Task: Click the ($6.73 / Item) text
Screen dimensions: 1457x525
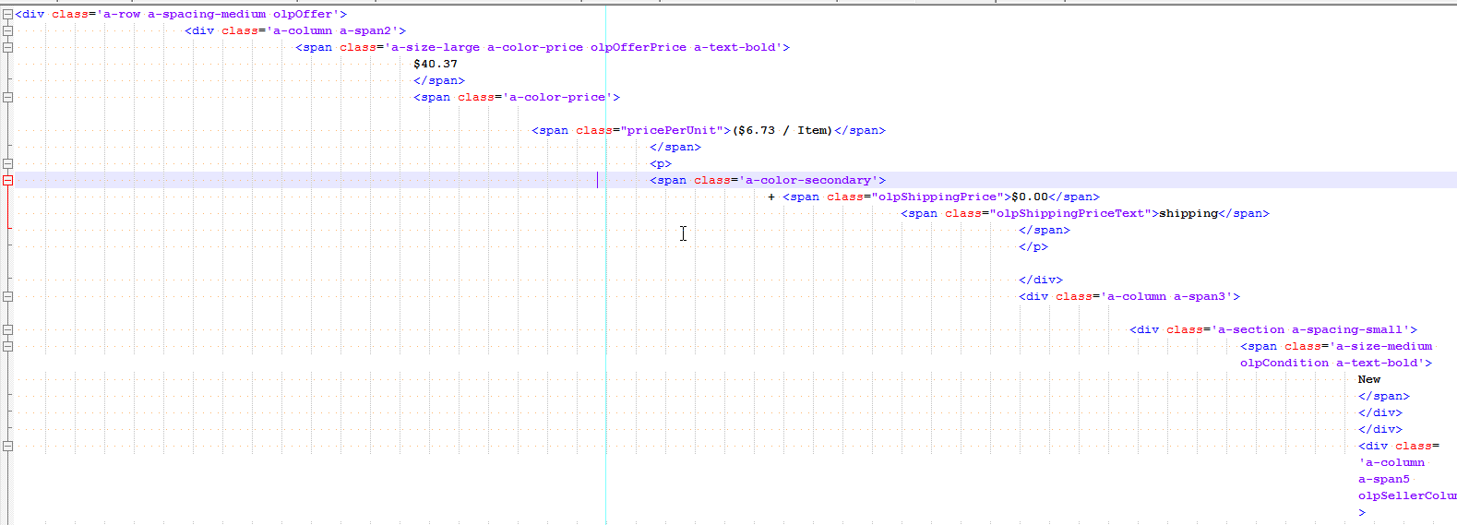Action: click(x=782, y=130)
